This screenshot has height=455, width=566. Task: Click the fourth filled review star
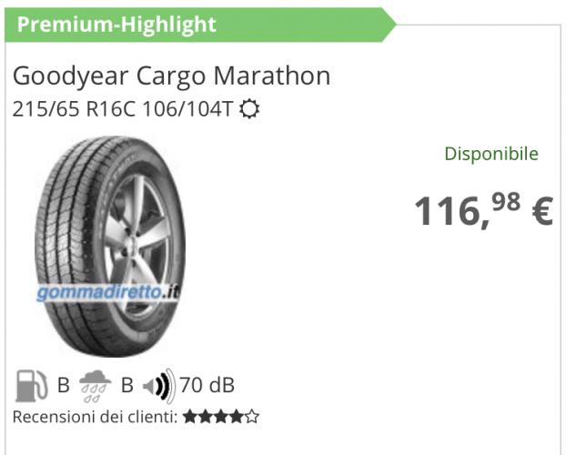236,418
